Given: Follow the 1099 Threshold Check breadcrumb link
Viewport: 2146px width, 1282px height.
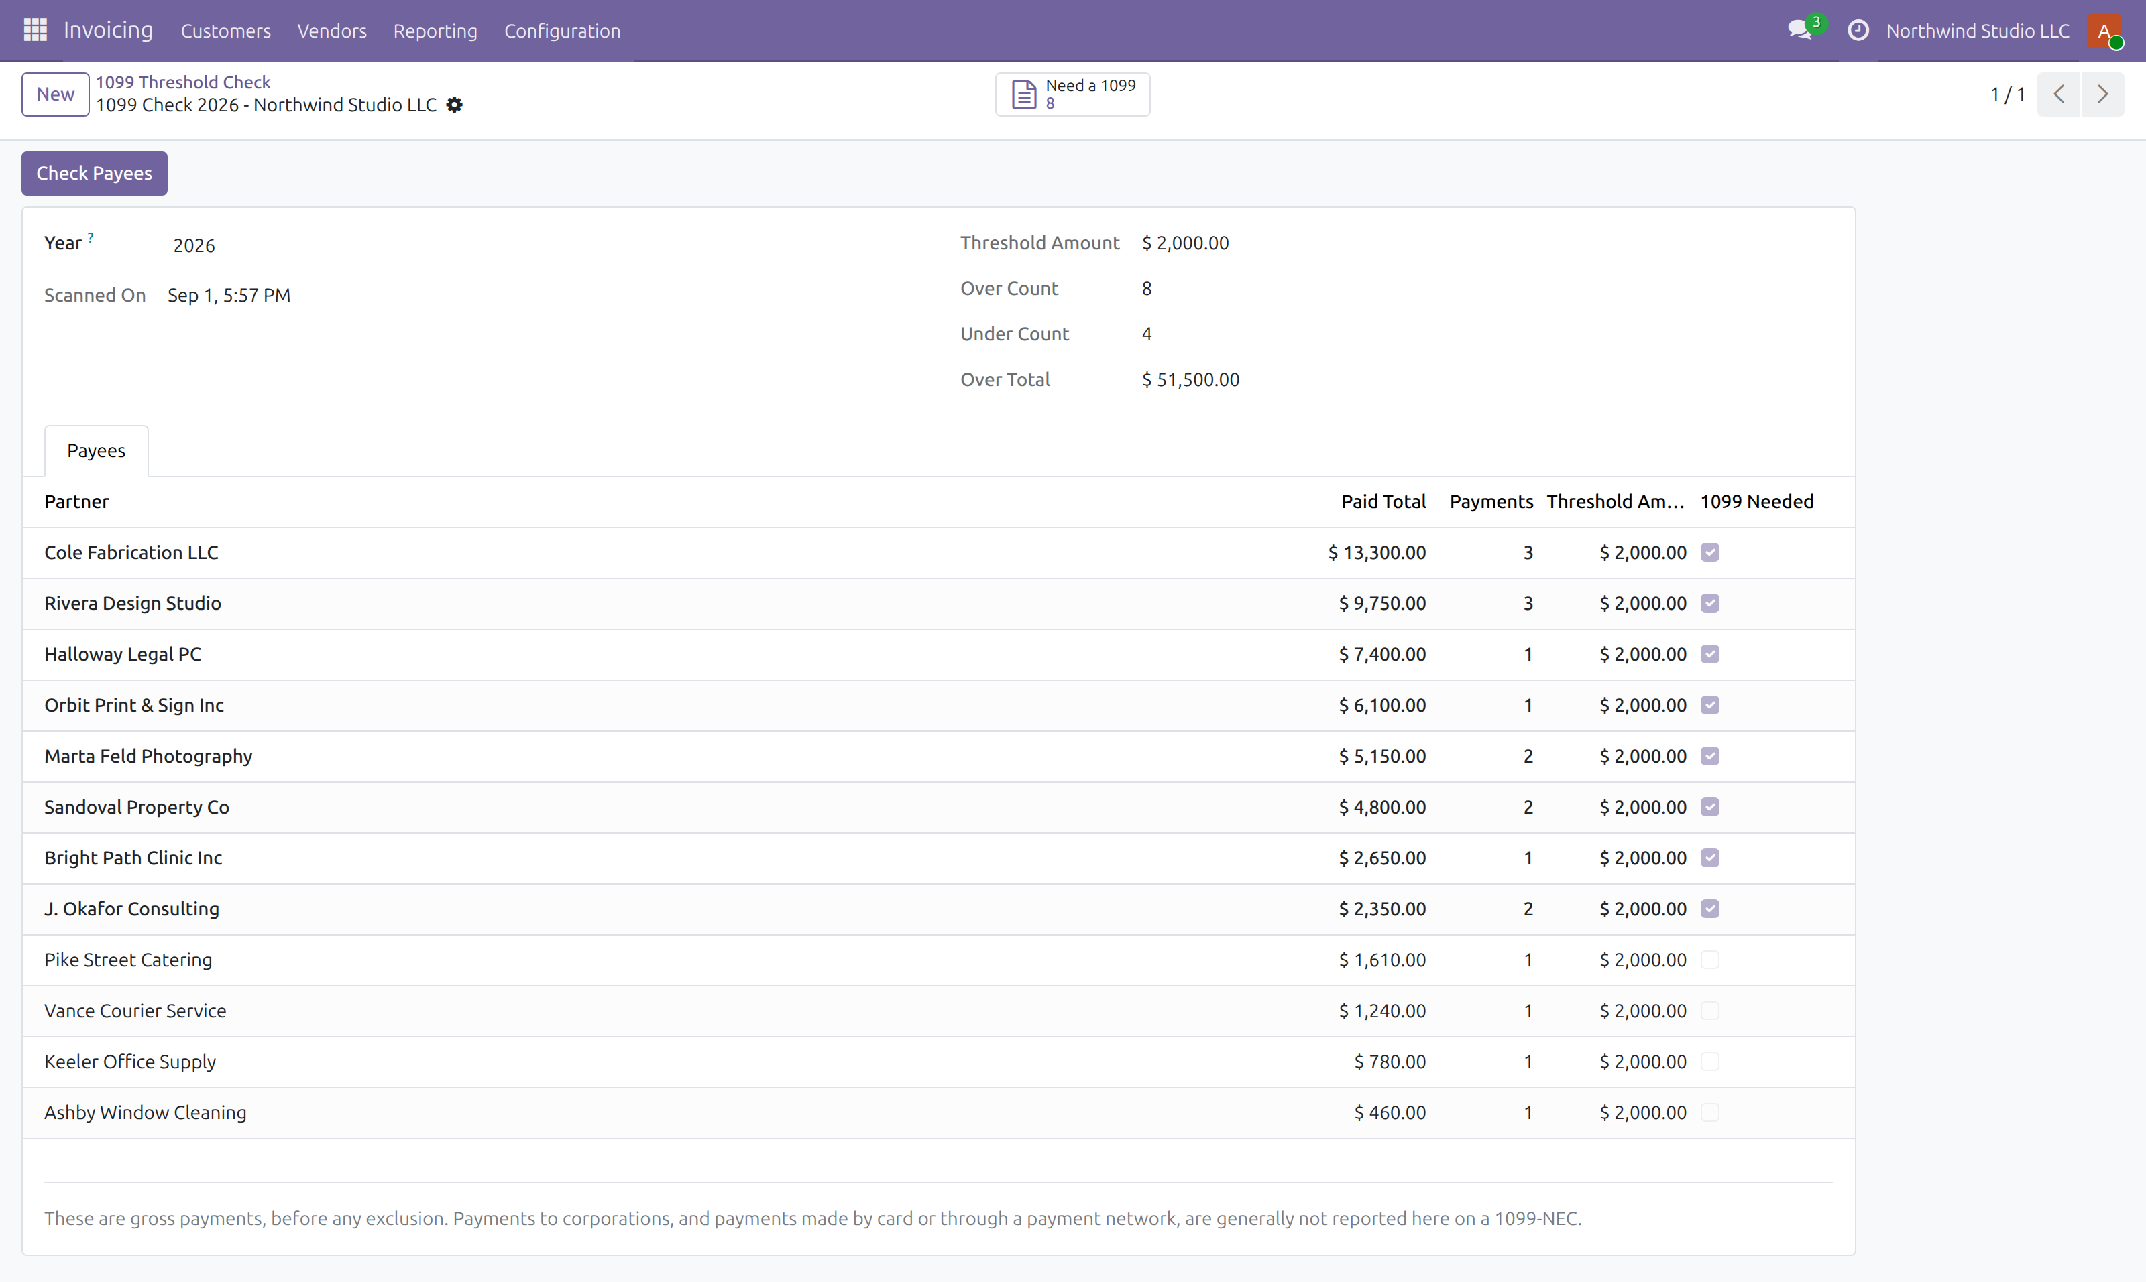Looking at the screenshot, I should coord(183,82).
